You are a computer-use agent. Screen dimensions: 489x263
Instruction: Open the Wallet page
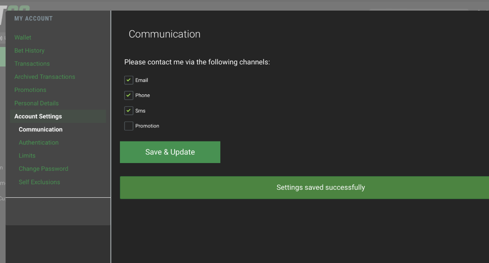[x=23, y=38]
